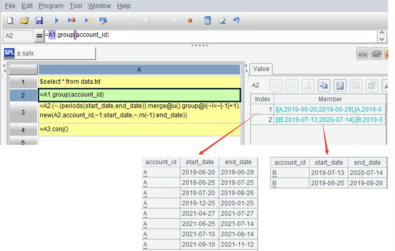
Task: Open the Tool menu
Action: click(x=76, y=6)
